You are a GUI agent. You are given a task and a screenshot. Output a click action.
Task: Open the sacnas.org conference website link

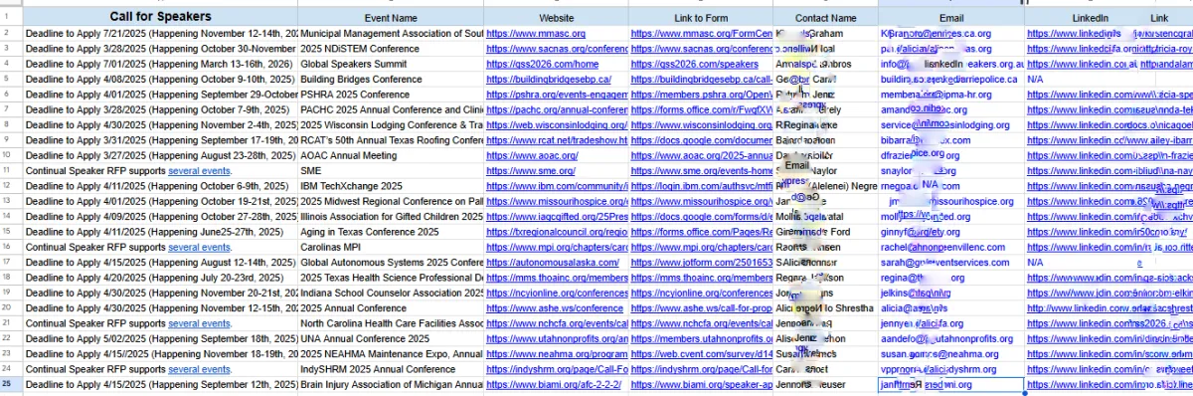coord(557,48)
